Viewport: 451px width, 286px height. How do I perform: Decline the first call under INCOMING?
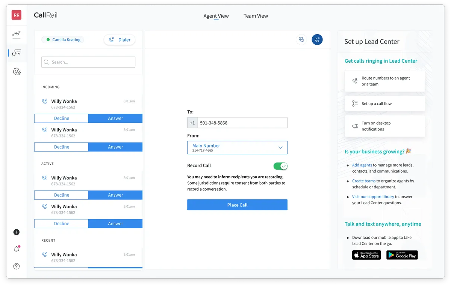coord(61,118)
